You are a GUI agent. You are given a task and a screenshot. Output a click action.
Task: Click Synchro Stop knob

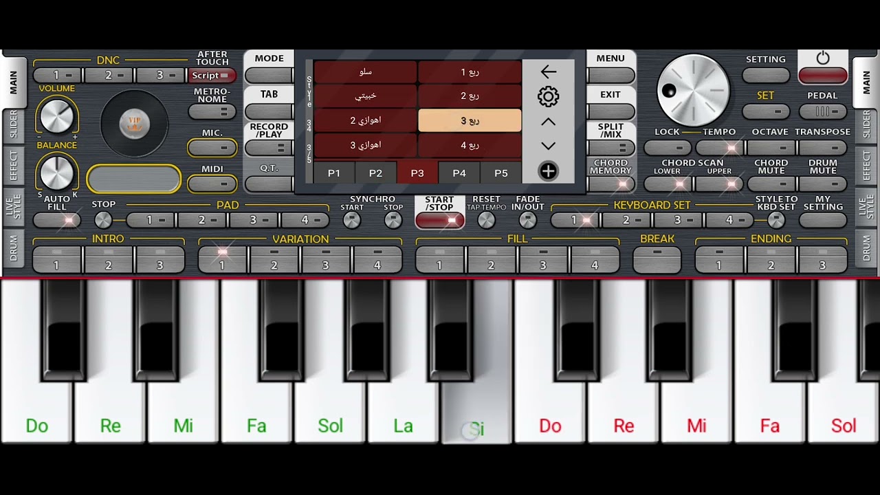point(393,220)
